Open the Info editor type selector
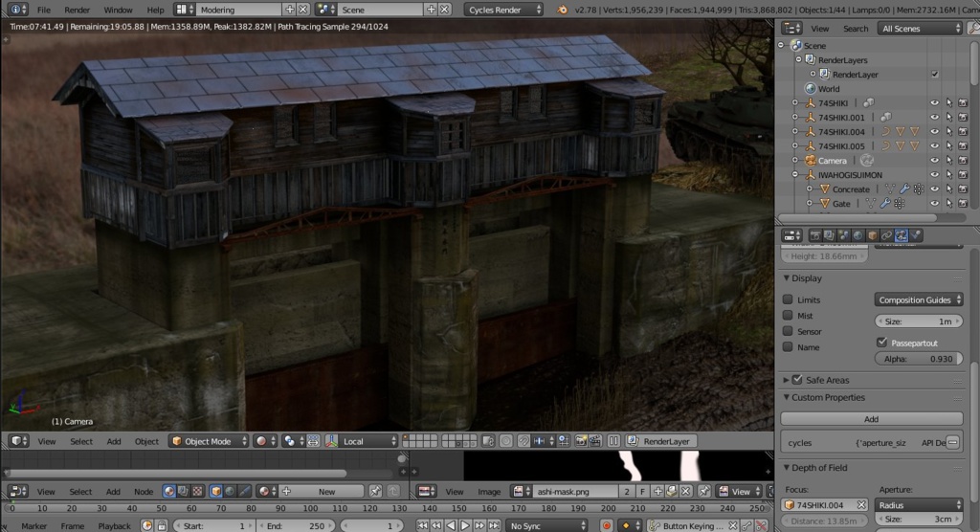The width and height of the screenshot is (980, 532). [17, 10]
